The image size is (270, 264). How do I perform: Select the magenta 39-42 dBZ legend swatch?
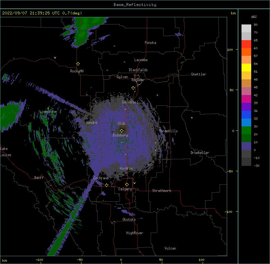point(246,99)
